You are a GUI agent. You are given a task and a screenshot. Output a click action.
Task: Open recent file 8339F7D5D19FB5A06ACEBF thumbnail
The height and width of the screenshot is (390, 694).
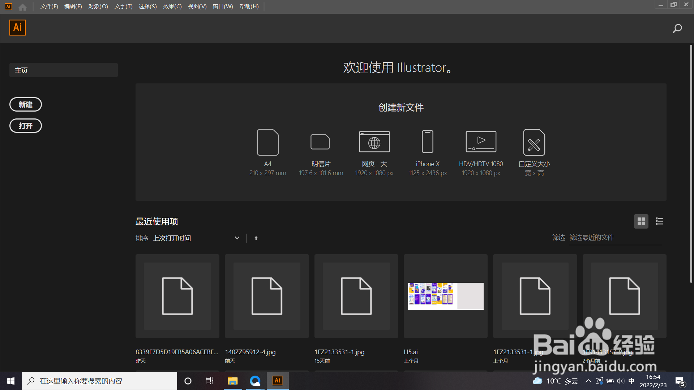coord(177,296)
